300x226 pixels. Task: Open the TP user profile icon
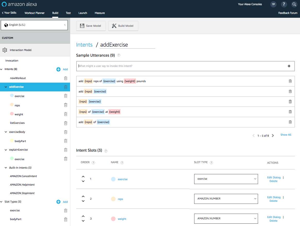[x=273, y=4]
